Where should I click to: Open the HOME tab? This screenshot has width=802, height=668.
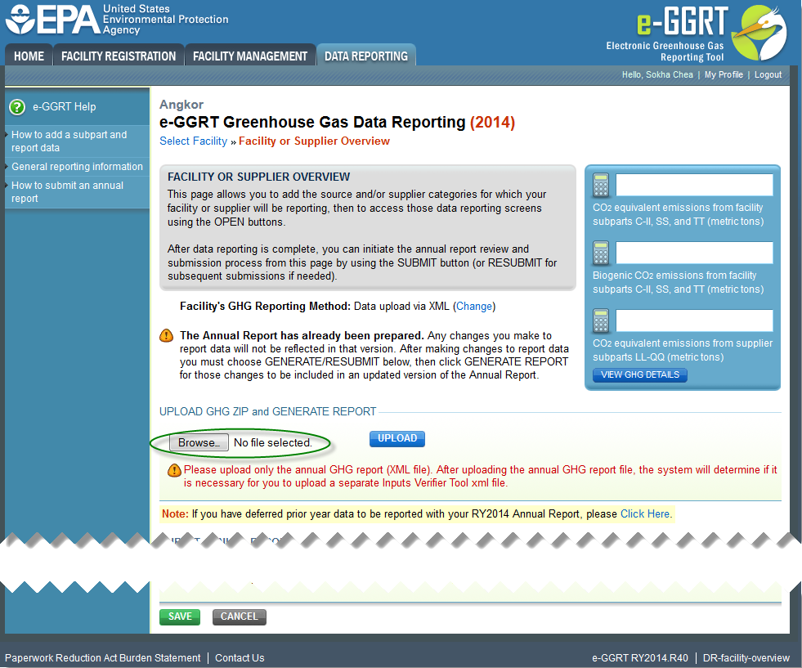29,56
